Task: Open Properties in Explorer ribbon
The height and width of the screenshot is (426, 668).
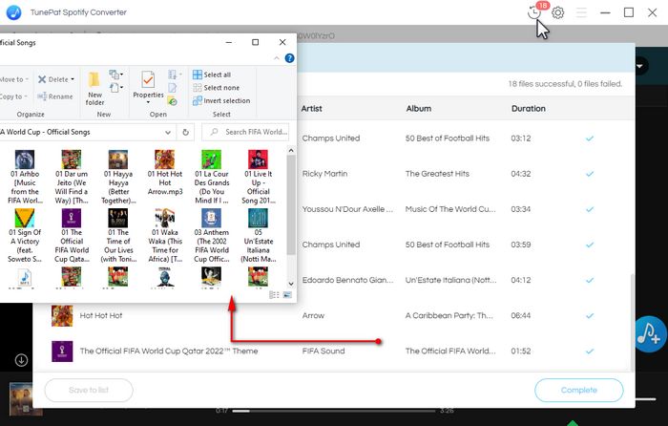Action: click(x=148, y=88)
